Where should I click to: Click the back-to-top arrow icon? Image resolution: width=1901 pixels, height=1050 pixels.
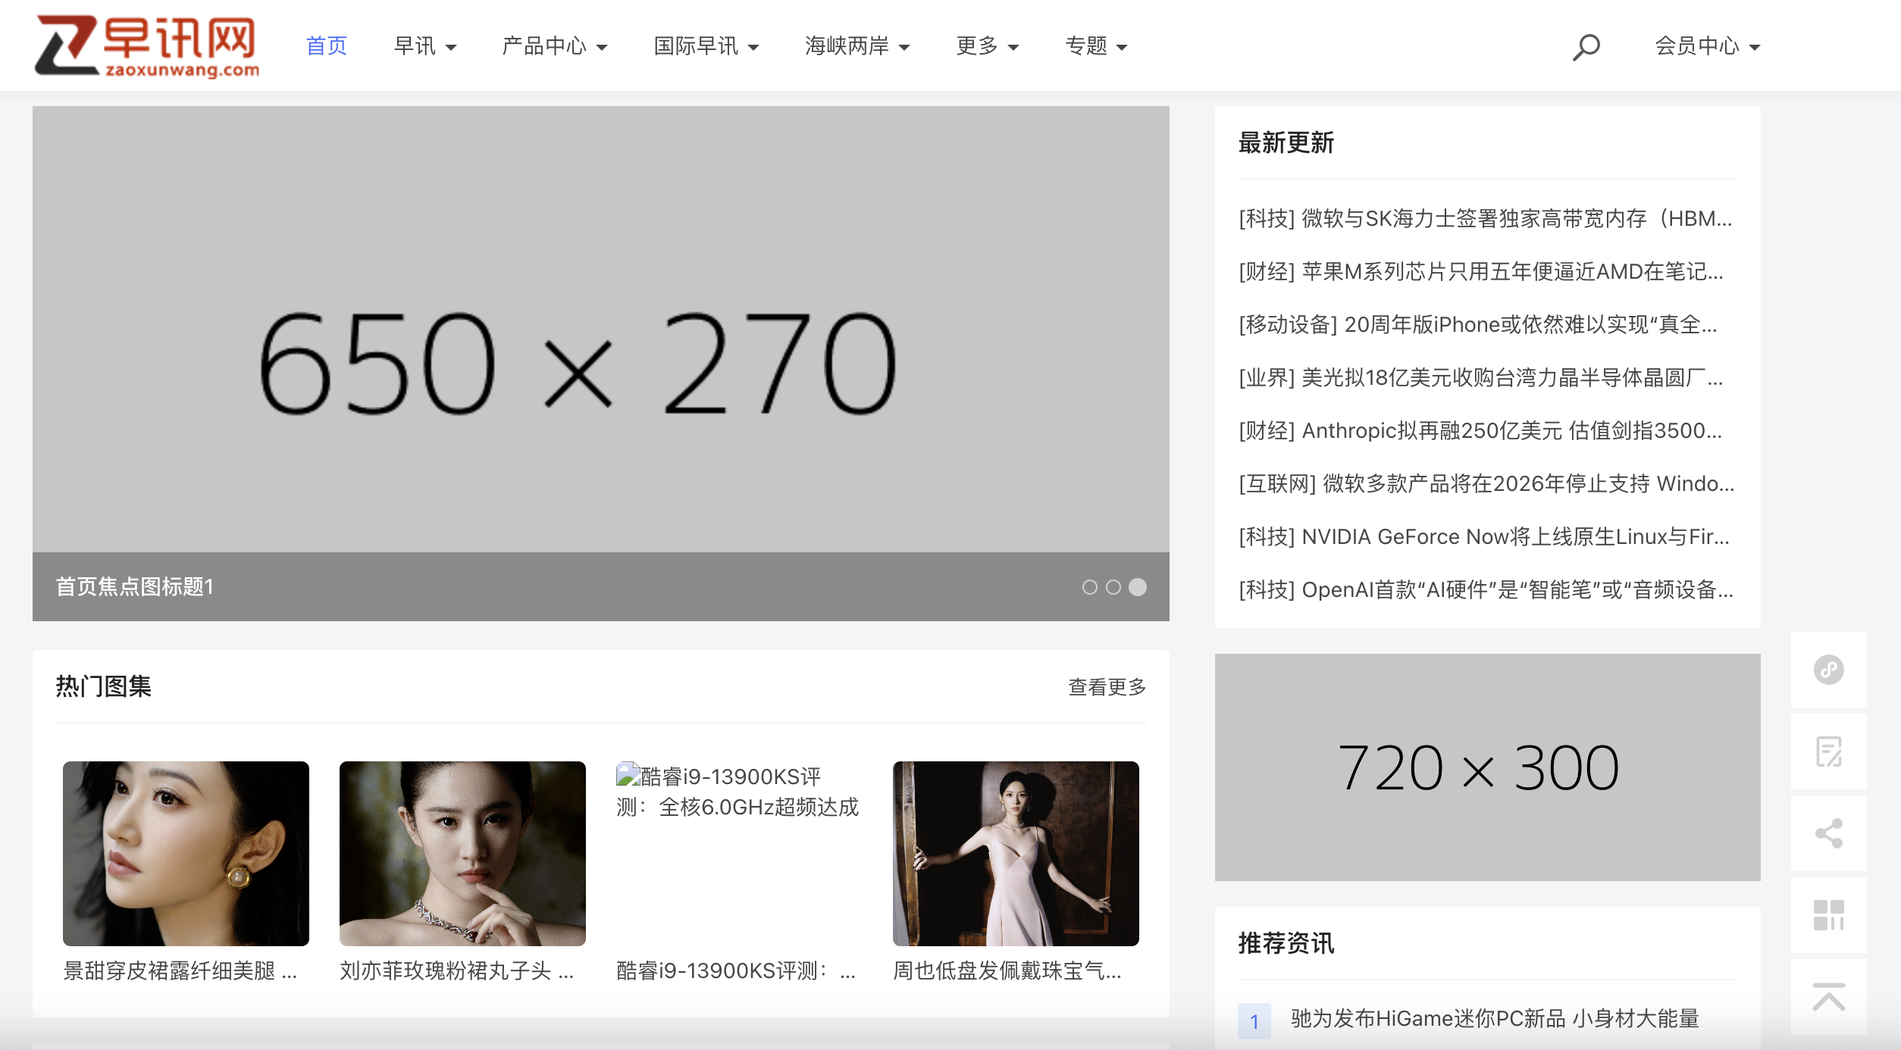coord(1828,997)
